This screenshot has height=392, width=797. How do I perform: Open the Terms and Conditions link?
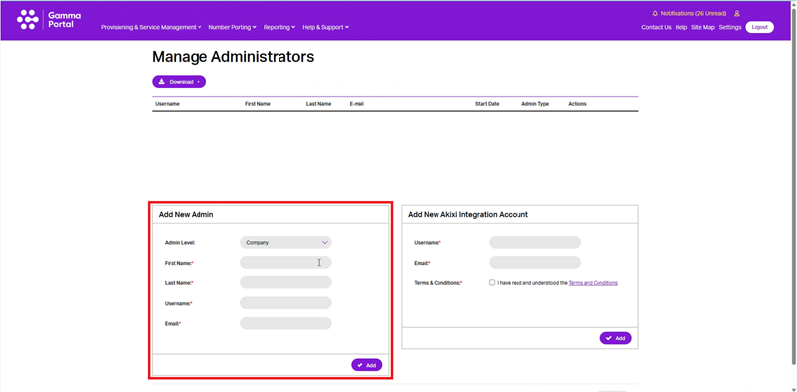(594, 283)
